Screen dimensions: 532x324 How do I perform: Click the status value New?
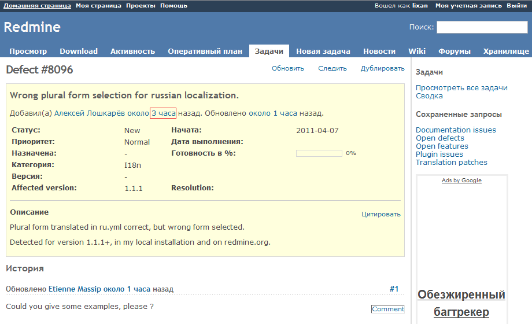click(132, 130)
